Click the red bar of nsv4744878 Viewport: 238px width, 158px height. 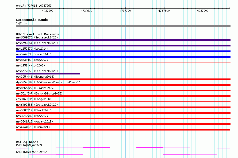(123, 130)
